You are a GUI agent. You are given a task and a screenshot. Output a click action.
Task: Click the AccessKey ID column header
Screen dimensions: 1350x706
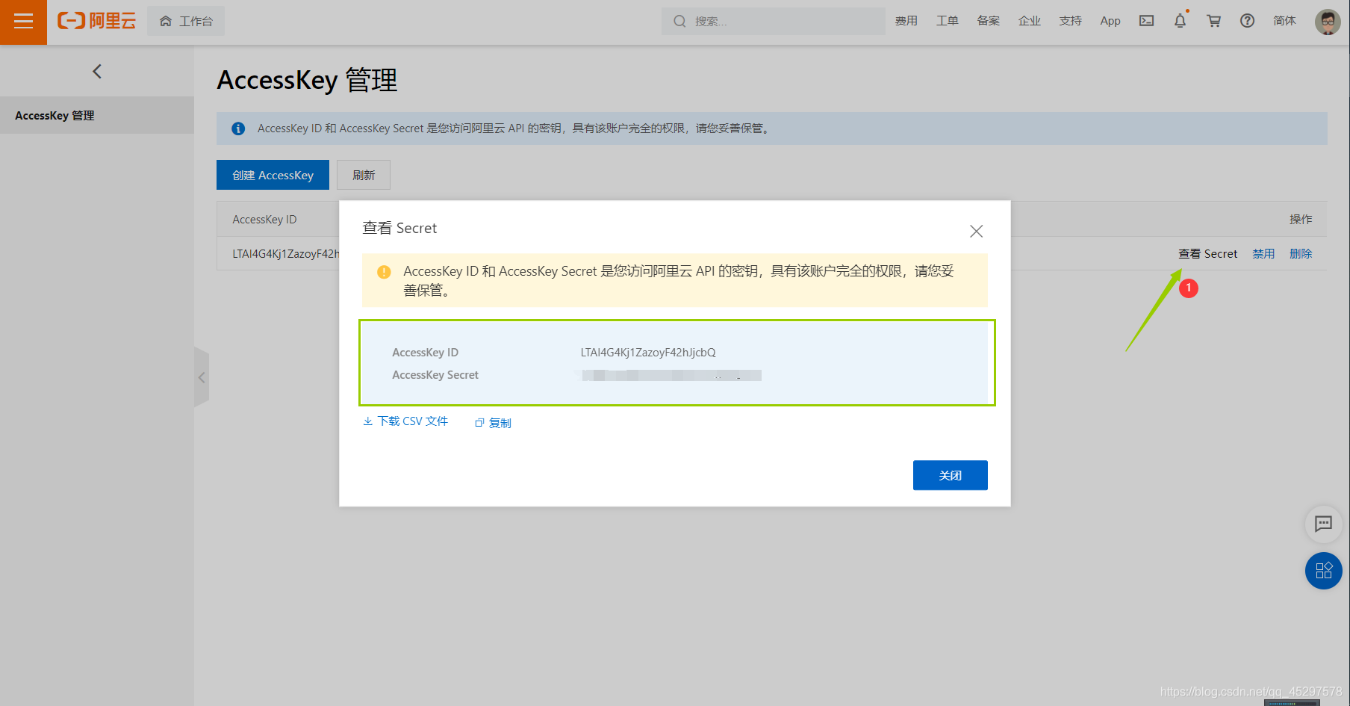coord(264,220)
